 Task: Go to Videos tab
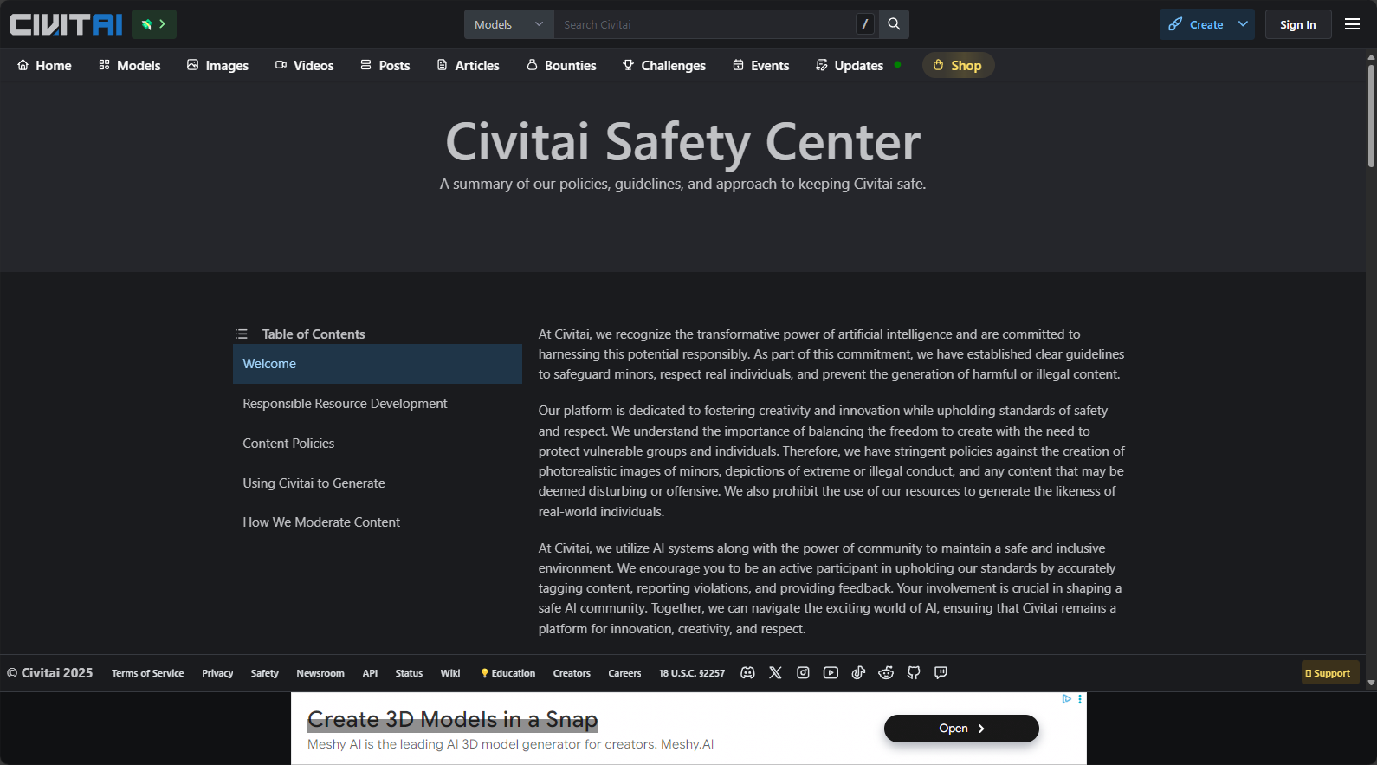pos(305,66)
